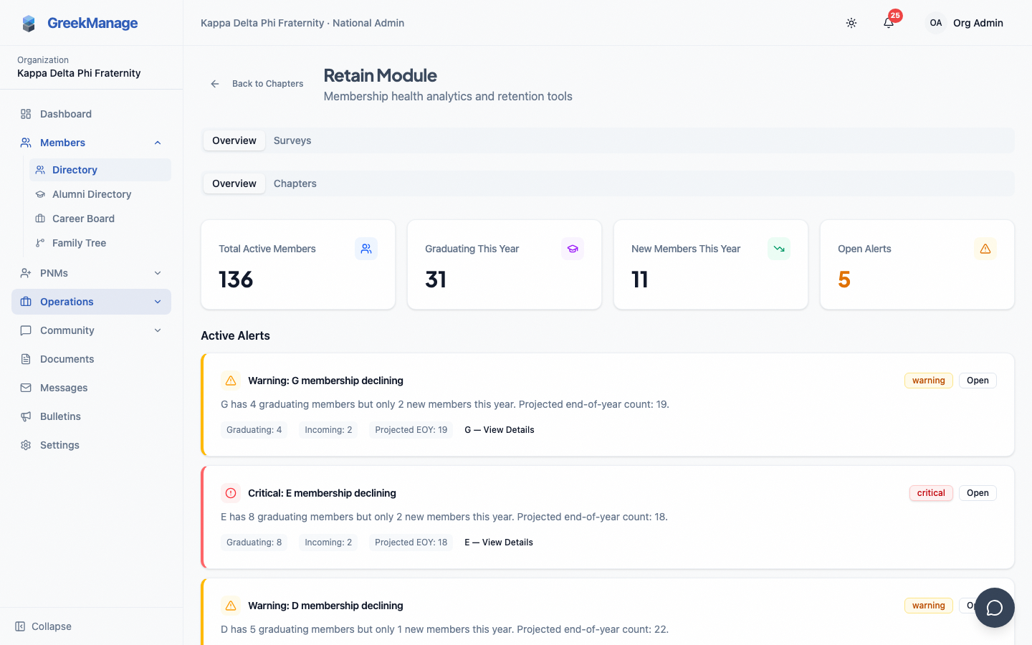Image resolution: width=1032 pixels, height=645 pixels.
Task: Open the floating chat bubble button
Action: coord(995,608)
